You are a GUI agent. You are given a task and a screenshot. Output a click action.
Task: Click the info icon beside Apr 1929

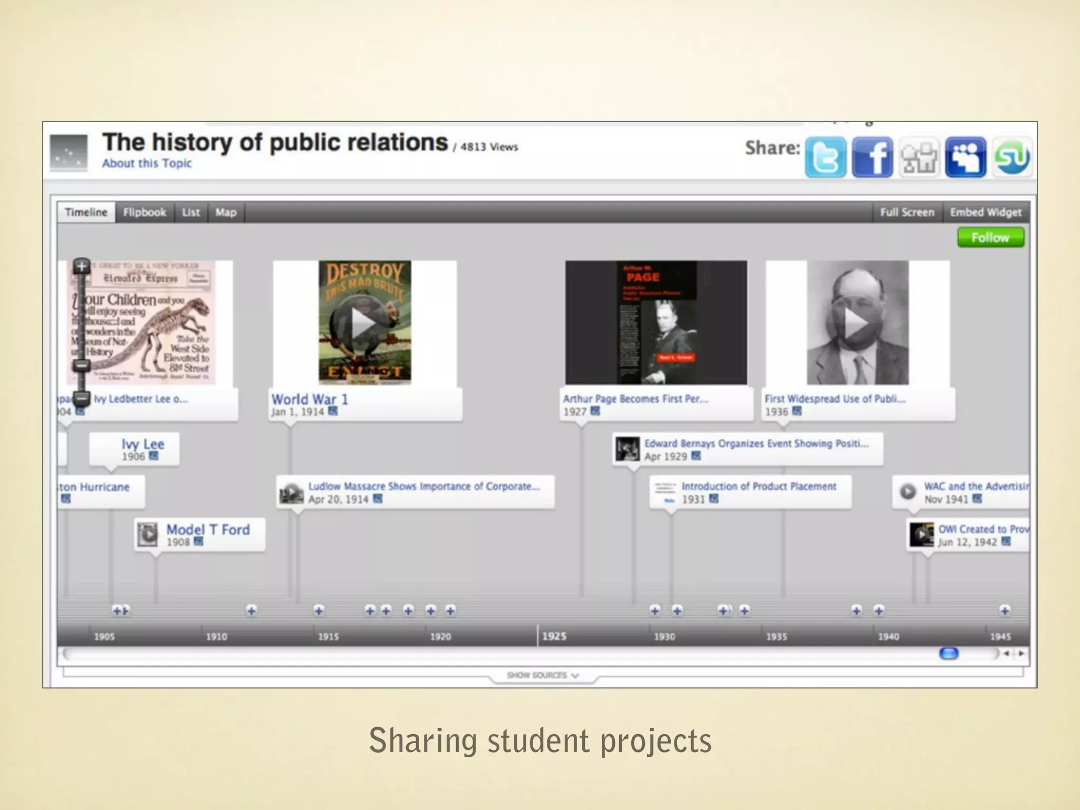pos(696,456)
